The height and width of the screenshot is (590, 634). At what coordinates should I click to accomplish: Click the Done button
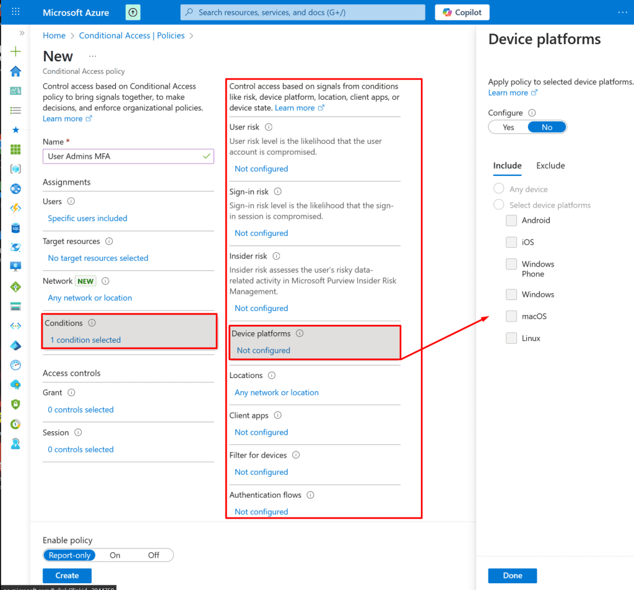[512, 575]
